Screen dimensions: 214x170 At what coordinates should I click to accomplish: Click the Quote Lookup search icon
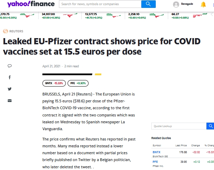(x=211, y=126)
